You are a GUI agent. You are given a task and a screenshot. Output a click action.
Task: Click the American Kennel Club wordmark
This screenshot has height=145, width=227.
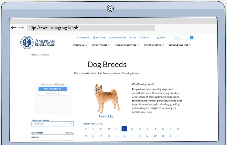click(x=45, y=43)
